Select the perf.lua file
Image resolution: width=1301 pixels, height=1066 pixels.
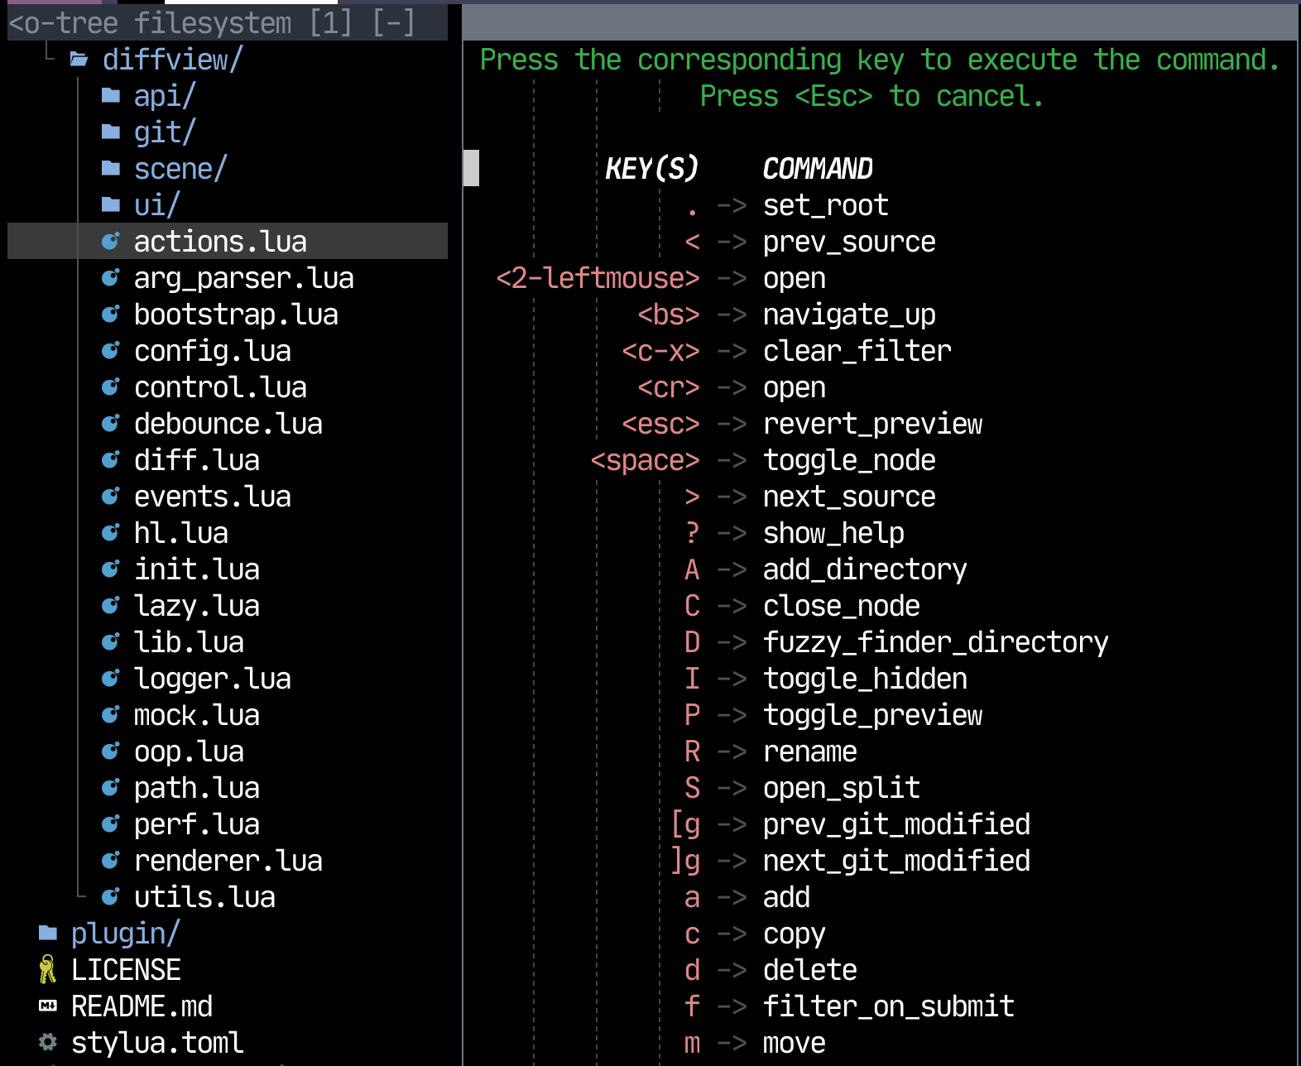click(197, 824)
